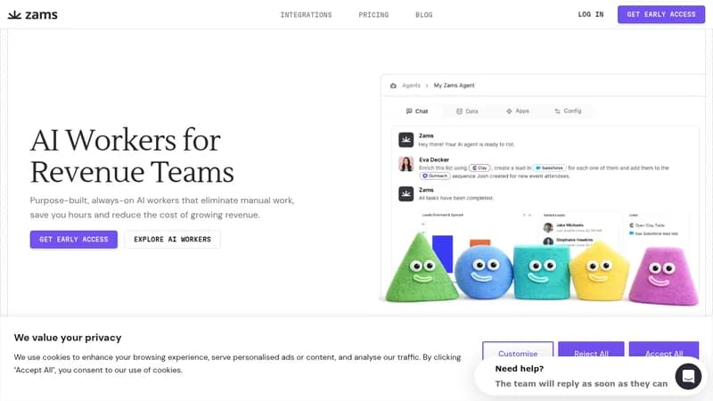Click the Zams avatar on first message
Viewport: 713px width, 401px height.
click(x=406, y=140)
